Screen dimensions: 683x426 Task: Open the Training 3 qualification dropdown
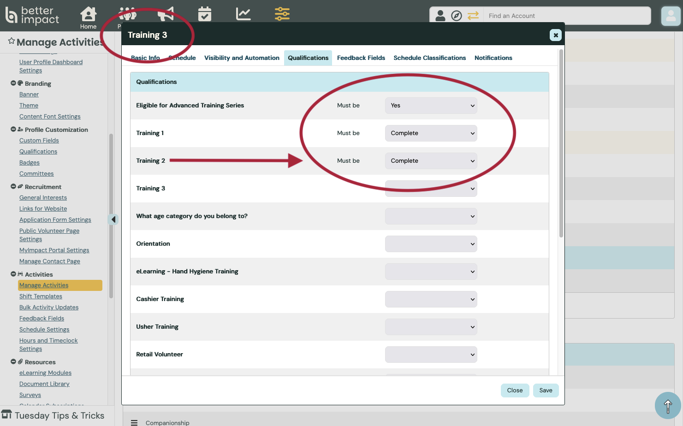point(431,189)
